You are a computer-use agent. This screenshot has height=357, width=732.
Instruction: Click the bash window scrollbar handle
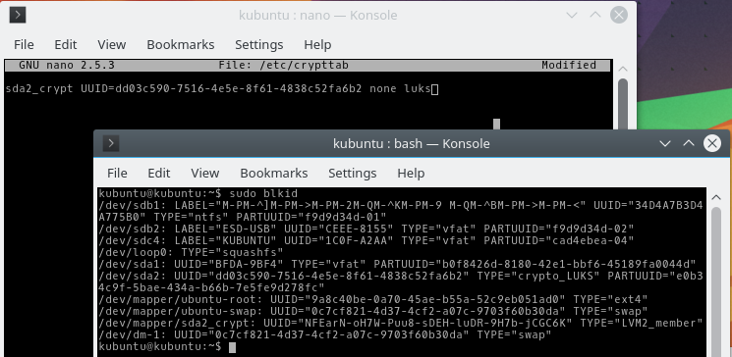716,281
